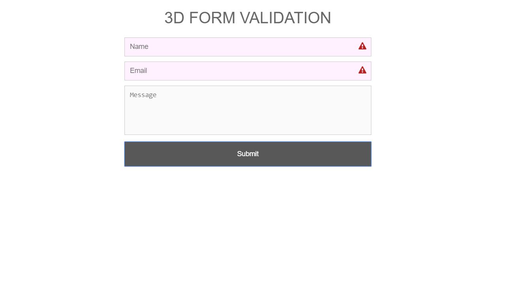Select the red error triangle beside Name
The height and width of the screenshot is (297, 510).
pyautogui.click(x=362, y=46)
